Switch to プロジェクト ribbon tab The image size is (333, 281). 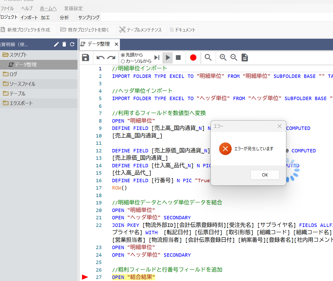click(x=9, y=17)
